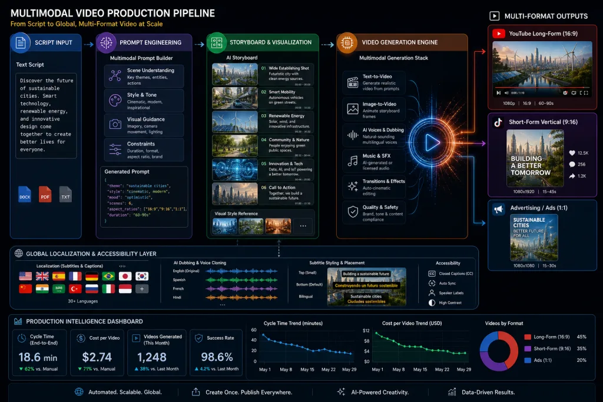Click the more styles ellipsis button
The image size is (603, 402).
coord(303,226)
